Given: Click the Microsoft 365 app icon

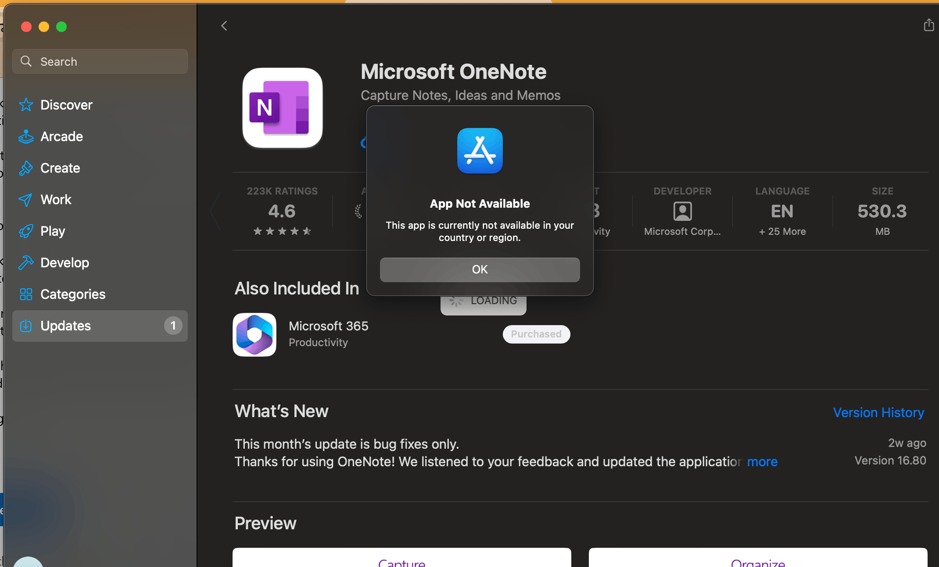Looking at the screenshot, I should point(254,335).
